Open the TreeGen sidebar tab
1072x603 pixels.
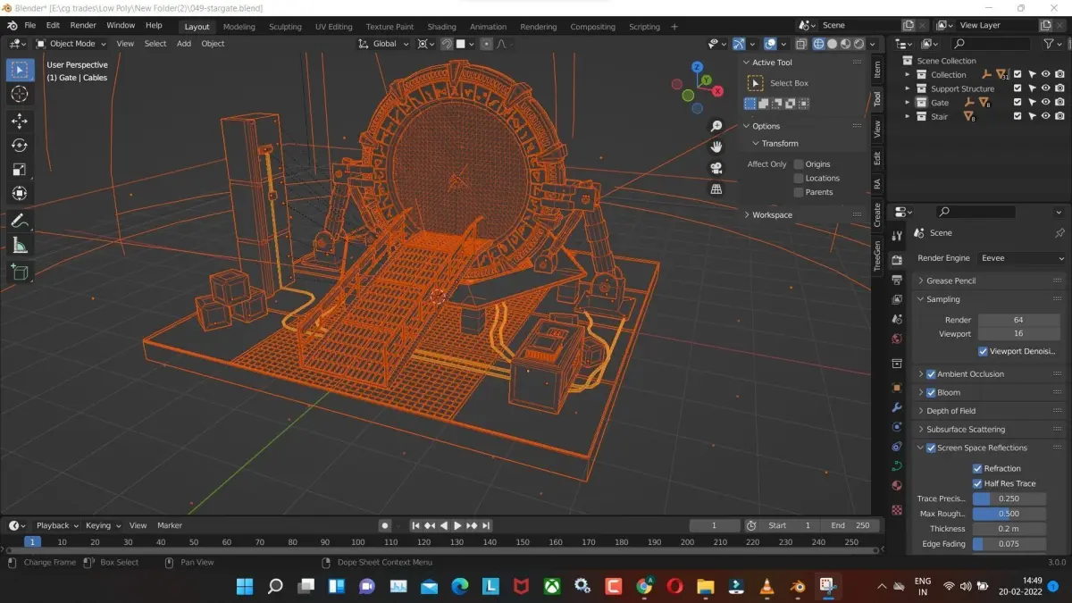point(876,255)
